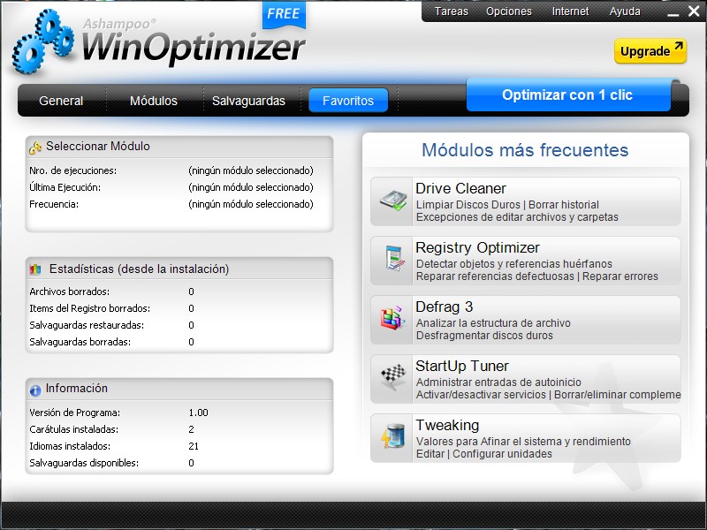
Task: Click the installed skins value 2
Action: [x=191, y=429]
